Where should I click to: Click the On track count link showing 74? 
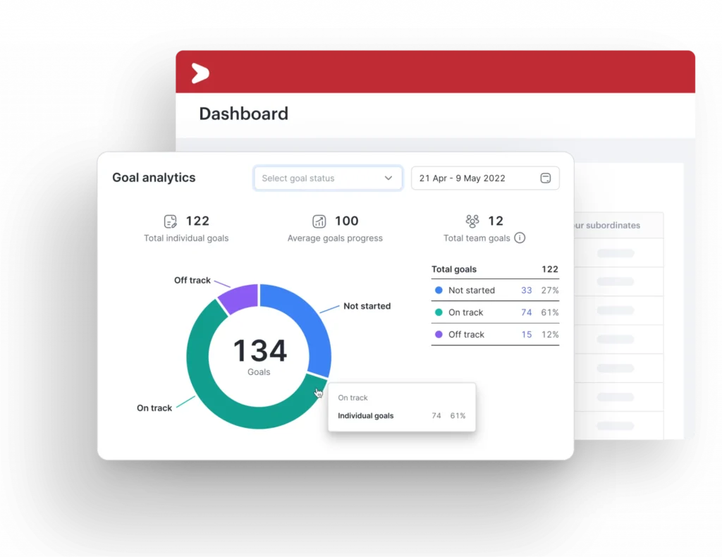(x=526, y=312)
